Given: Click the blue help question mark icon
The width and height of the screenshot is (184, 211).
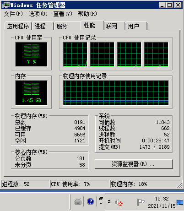Looking at the screenshot, I should pyautogui.click(x=90, y=201).
